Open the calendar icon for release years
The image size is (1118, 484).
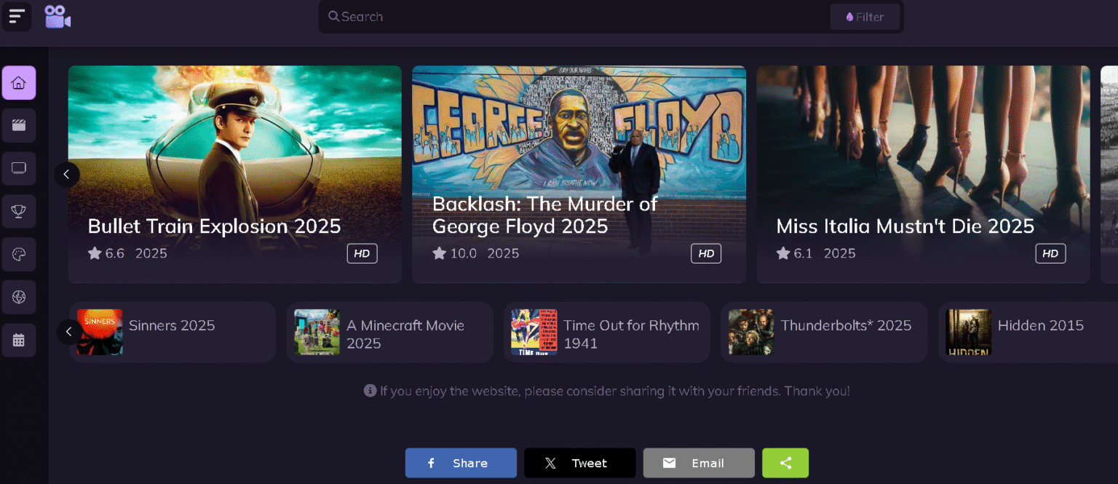click(18, 340)
